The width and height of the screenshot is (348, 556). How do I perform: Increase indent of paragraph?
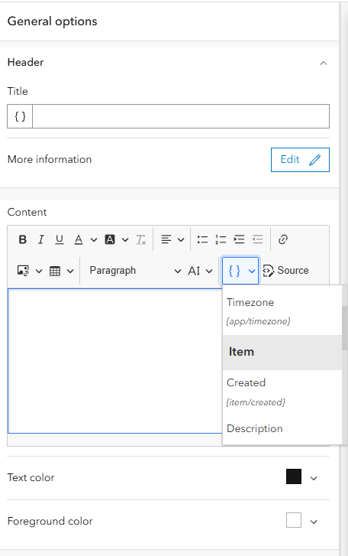click(239, 239)
